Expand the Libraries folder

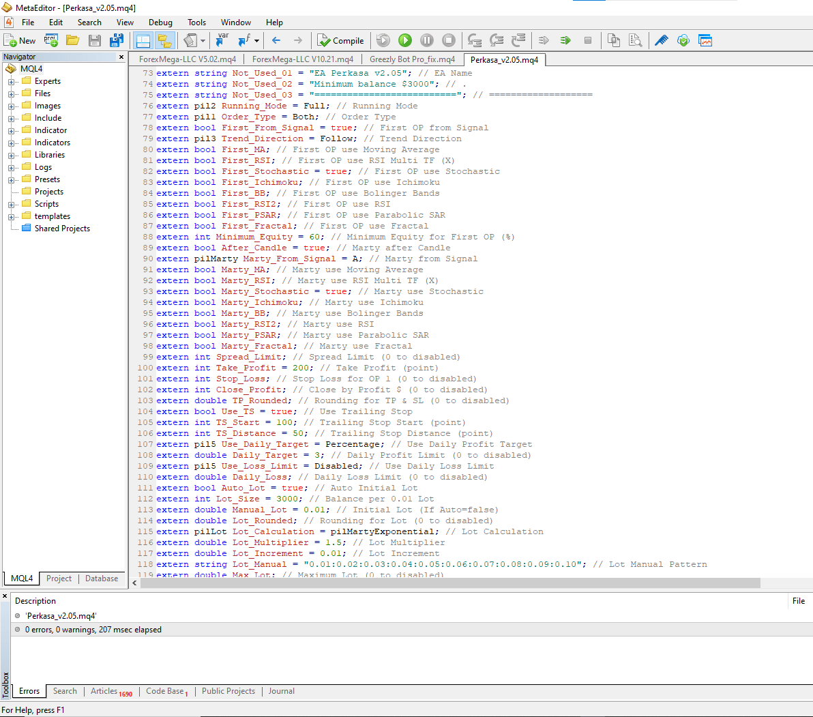click(x=11, y=155)
